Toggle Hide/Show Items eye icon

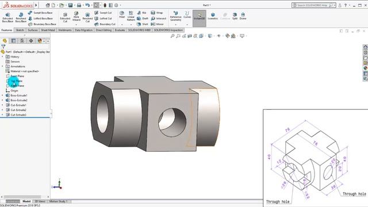[x=218, y=36]
